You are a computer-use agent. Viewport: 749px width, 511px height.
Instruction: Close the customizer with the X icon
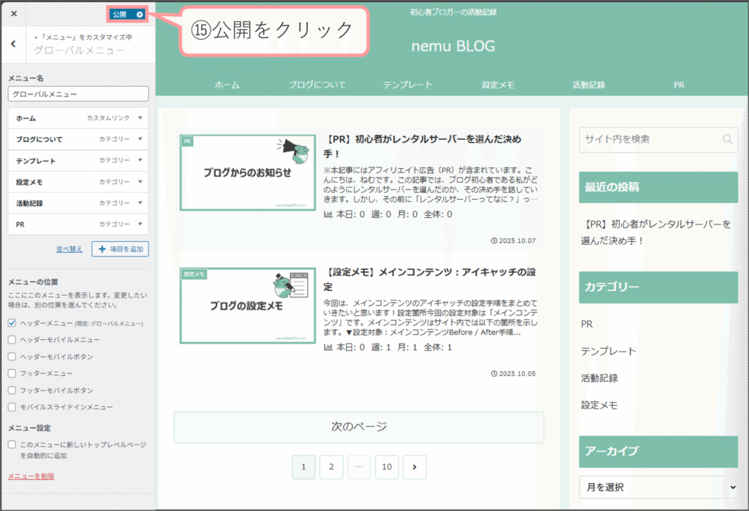pyautogui.click(x=14, y=14)
